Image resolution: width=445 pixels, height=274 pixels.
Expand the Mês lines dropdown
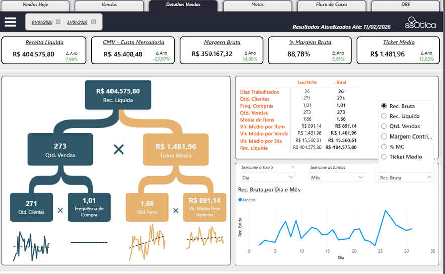click(337, 177)
